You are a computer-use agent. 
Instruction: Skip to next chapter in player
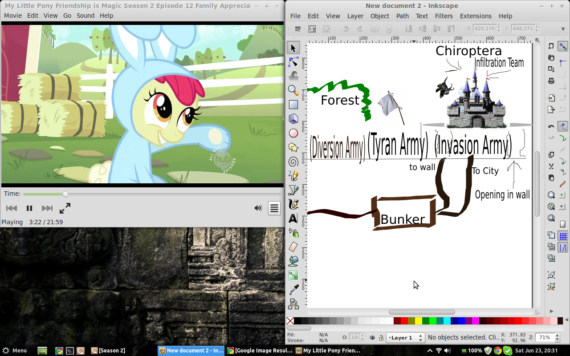click(47, 208)
